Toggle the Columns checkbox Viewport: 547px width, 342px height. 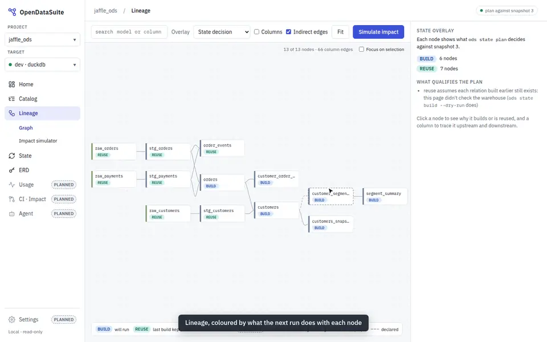click(x=257, y=32)
